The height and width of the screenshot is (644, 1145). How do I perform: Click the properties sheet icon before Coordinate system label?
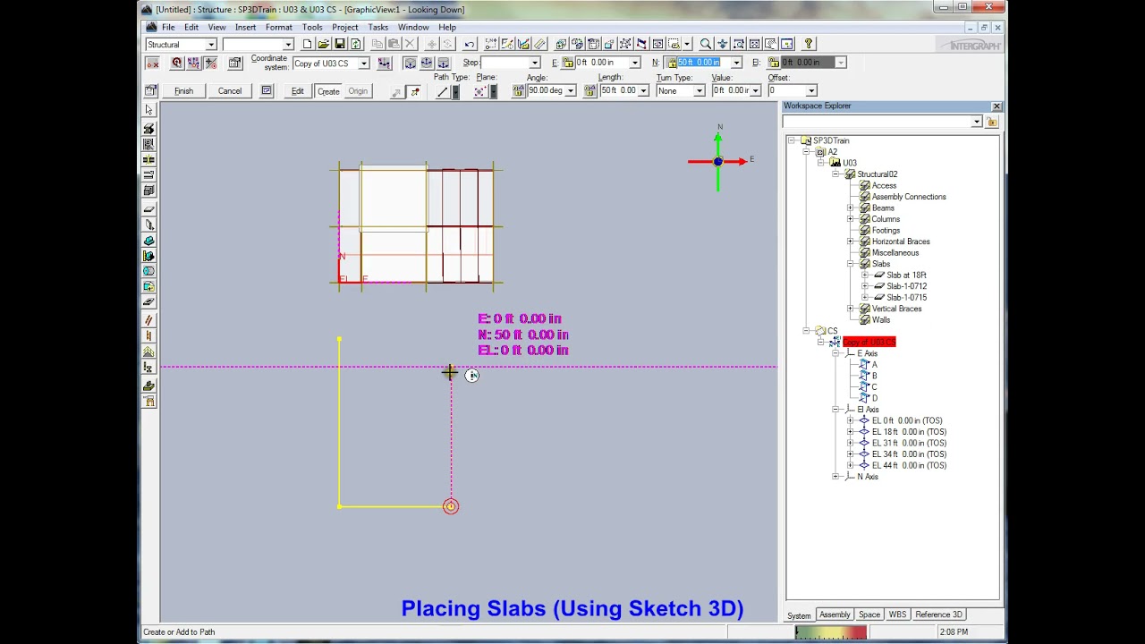click(235, 64)
